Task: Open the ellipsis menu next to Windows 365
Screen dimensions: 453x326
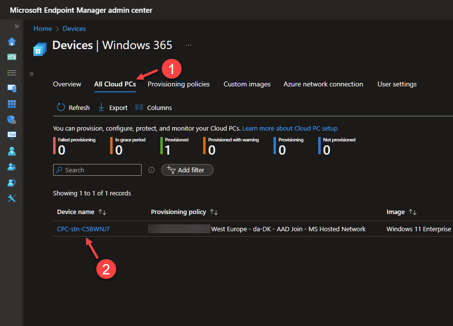Action: (188, 44)
